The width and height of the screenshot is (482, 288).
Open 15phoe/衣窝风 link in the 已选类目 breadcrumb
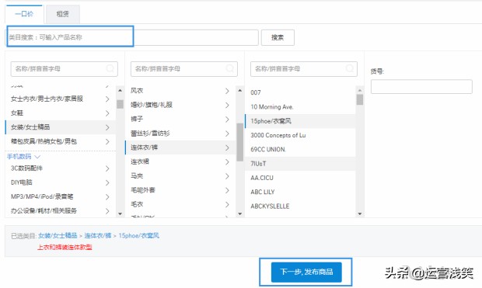click(x=139, y=235)
